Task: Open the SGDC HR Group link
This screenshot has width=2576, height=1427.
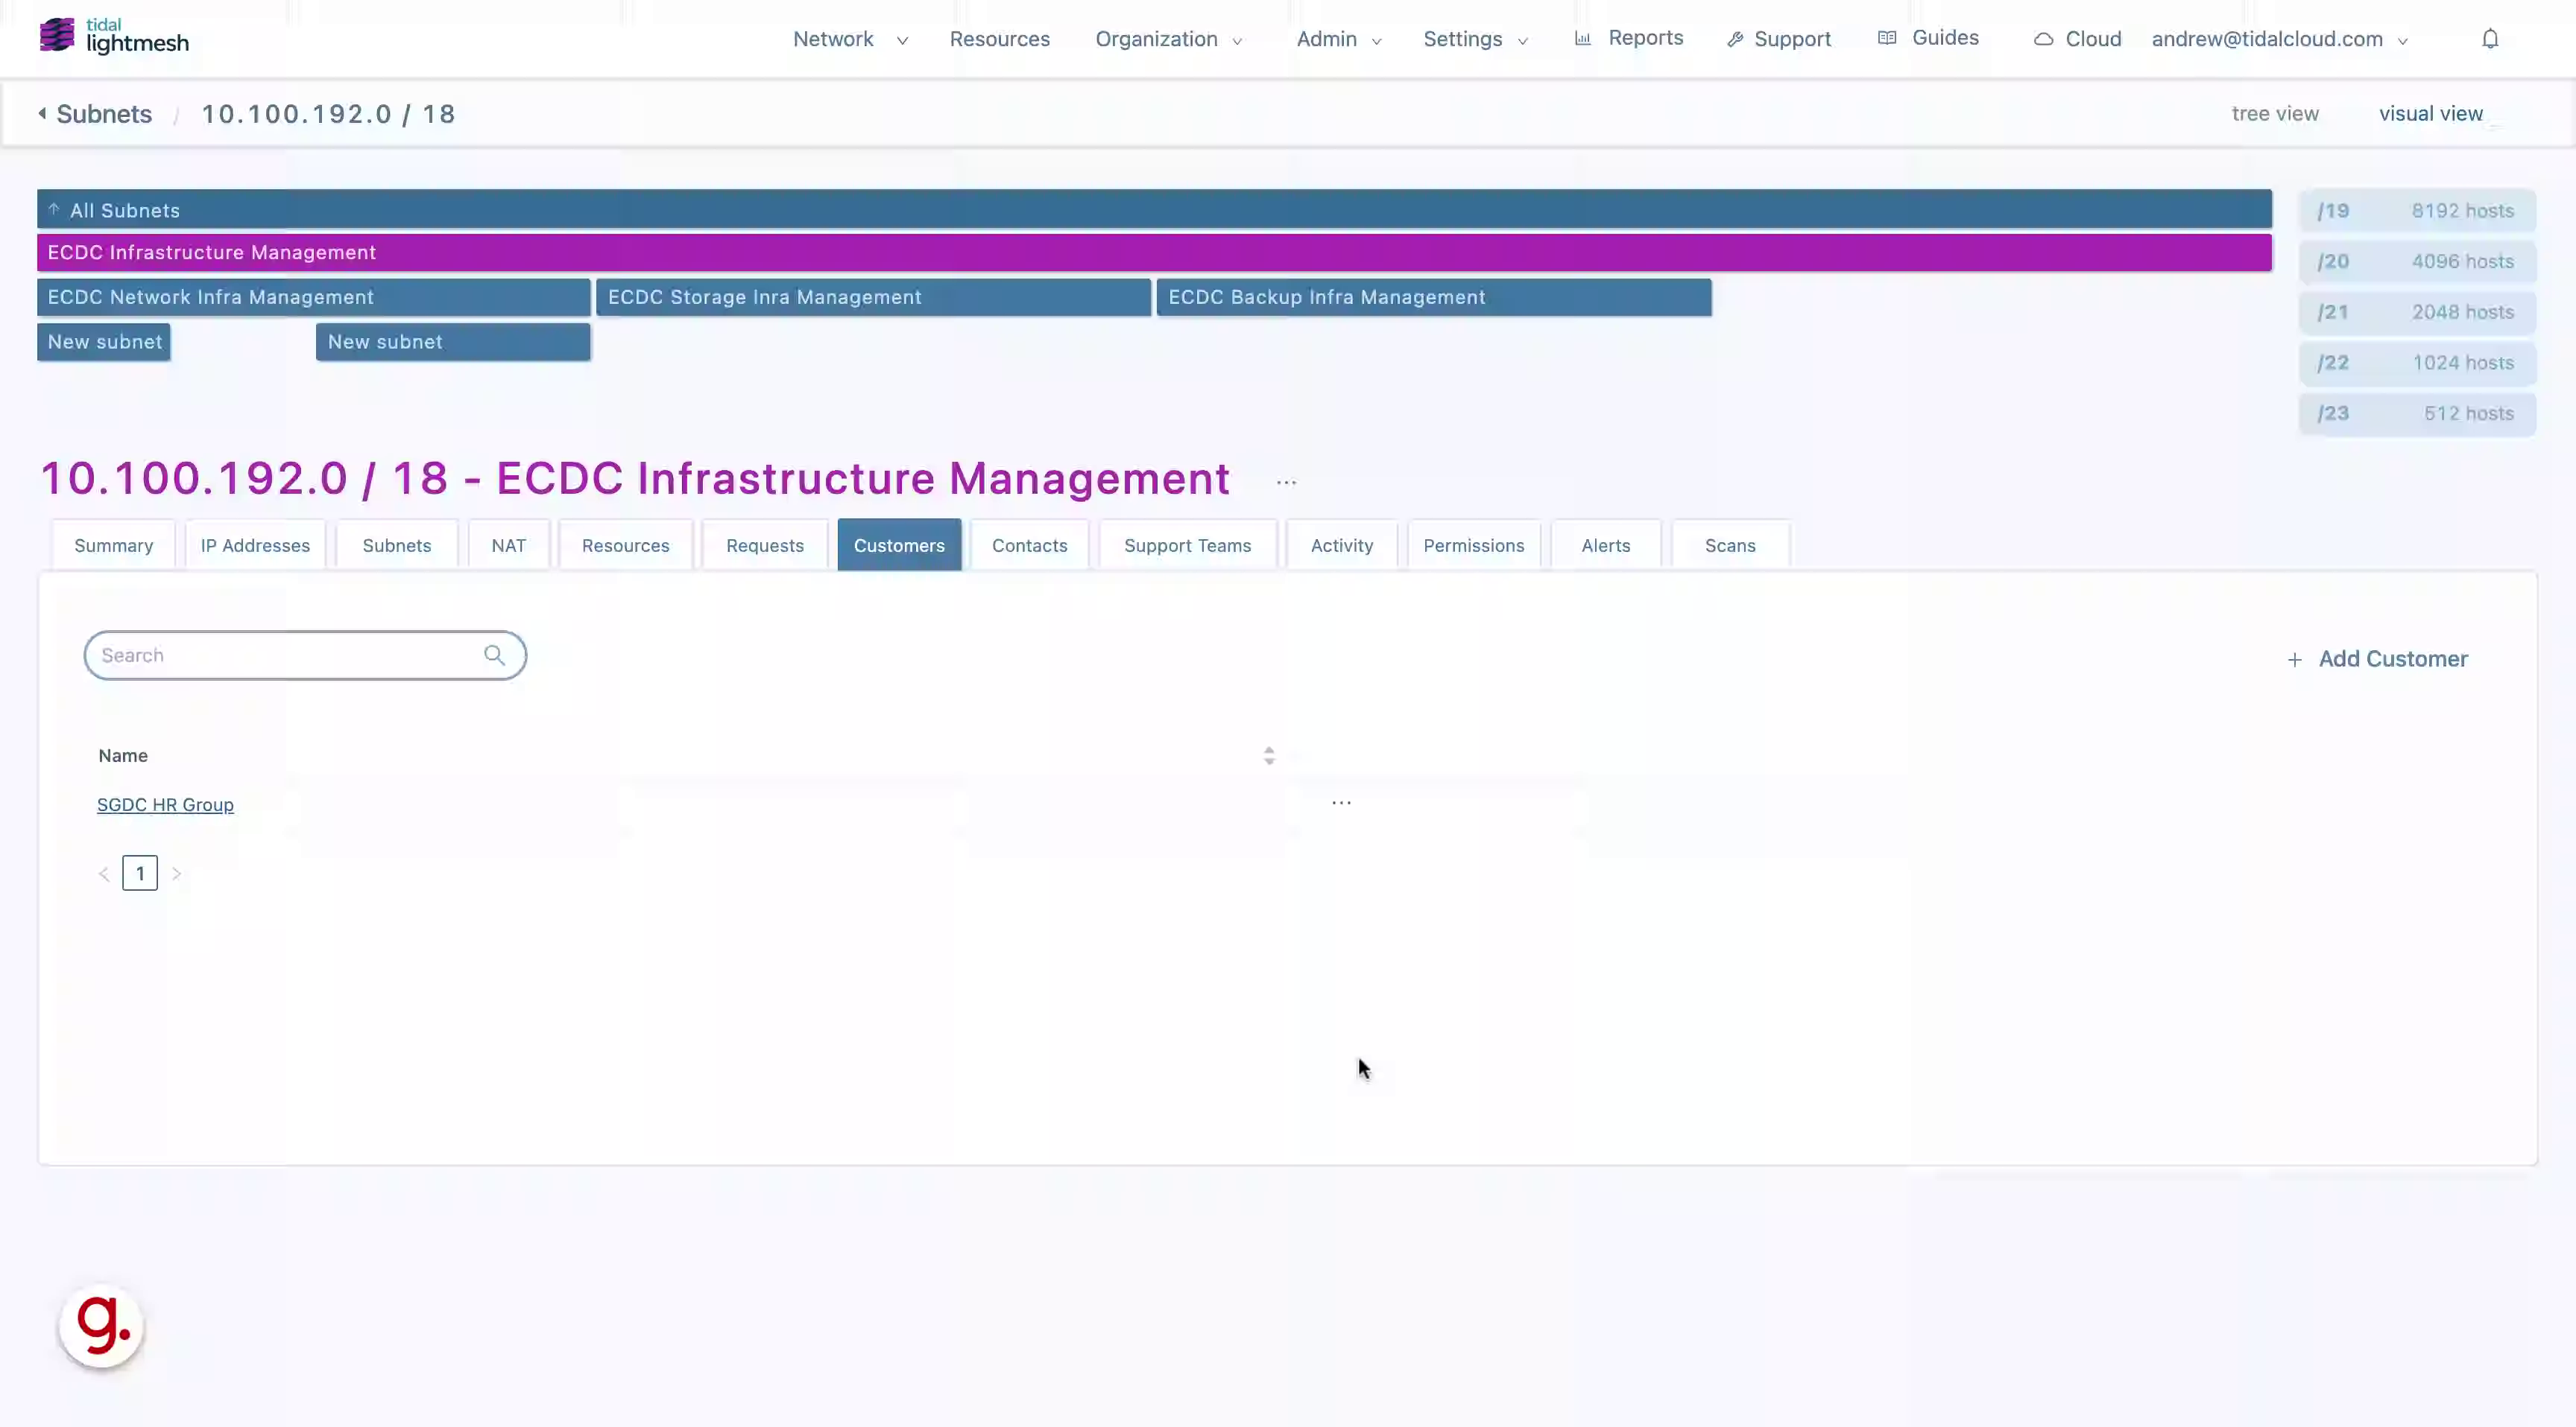Action: tap(165, 805)
